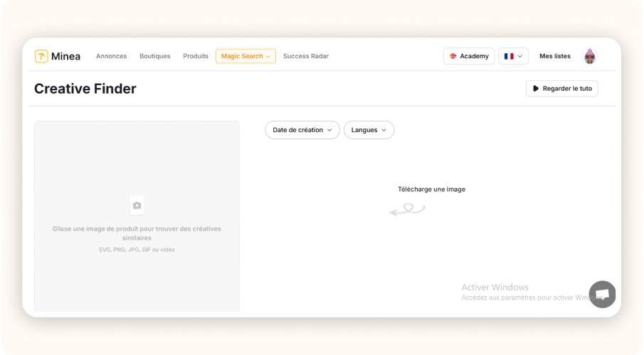Click the Creative Finder heading

pos(85,89)
